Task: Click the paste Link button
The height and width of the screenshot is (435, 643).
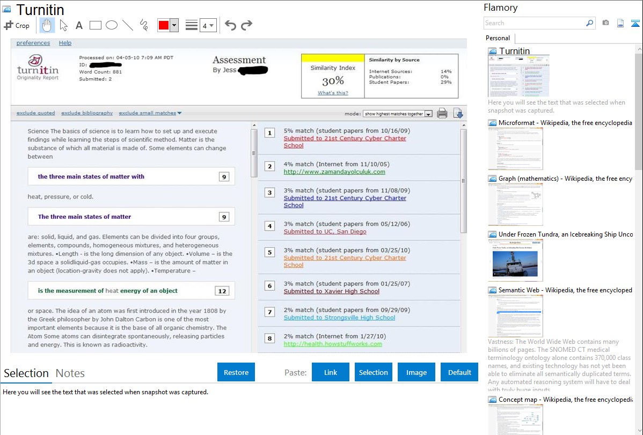Action: coord(331,372)
